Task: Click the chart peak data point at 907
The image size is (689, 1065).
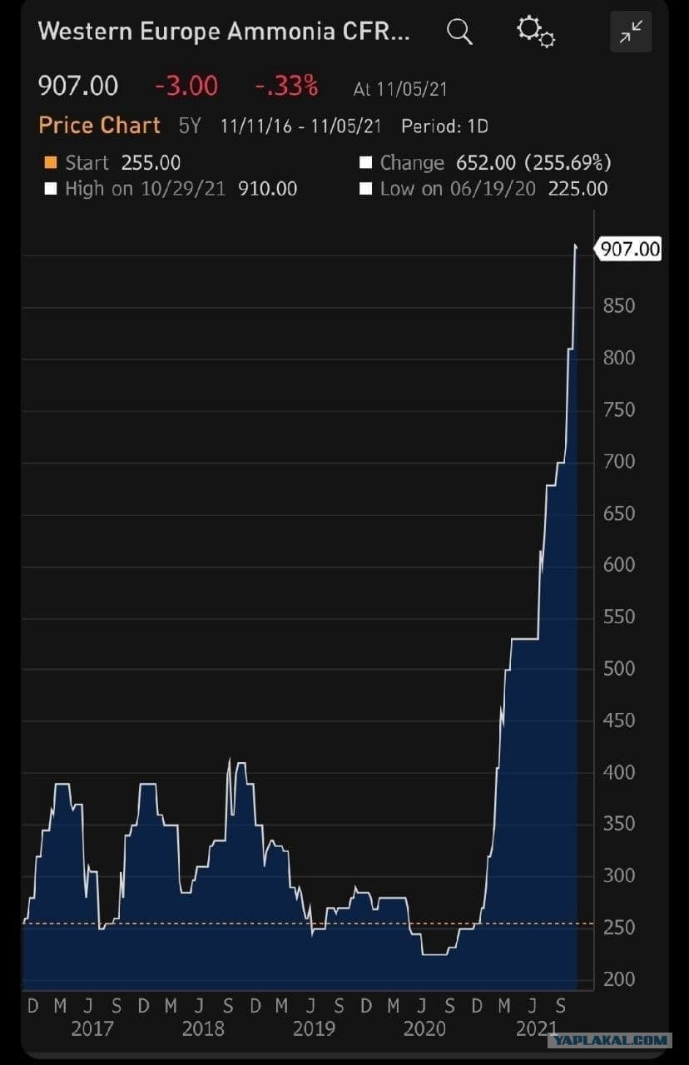Action: (x=576, y=246)
